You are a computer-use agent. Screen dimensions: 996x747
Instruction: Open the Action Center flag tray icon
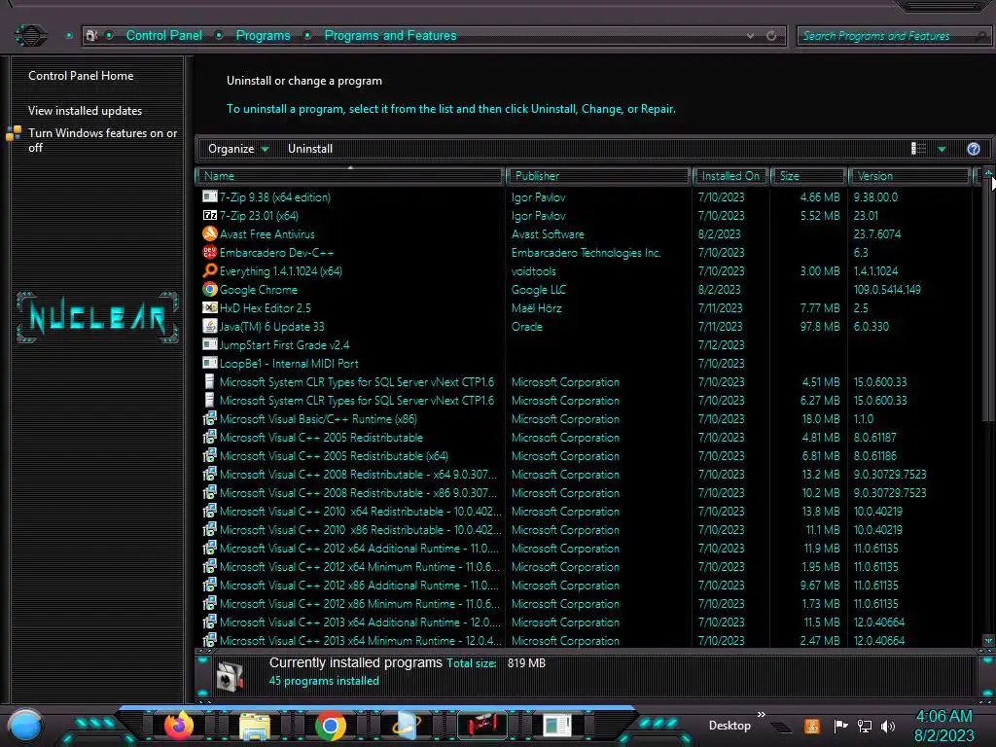[840, 726]
